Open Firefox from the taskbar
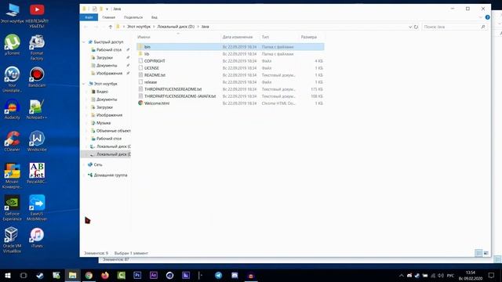The width and height of the screenshot is (502, 282). point(105,275)
